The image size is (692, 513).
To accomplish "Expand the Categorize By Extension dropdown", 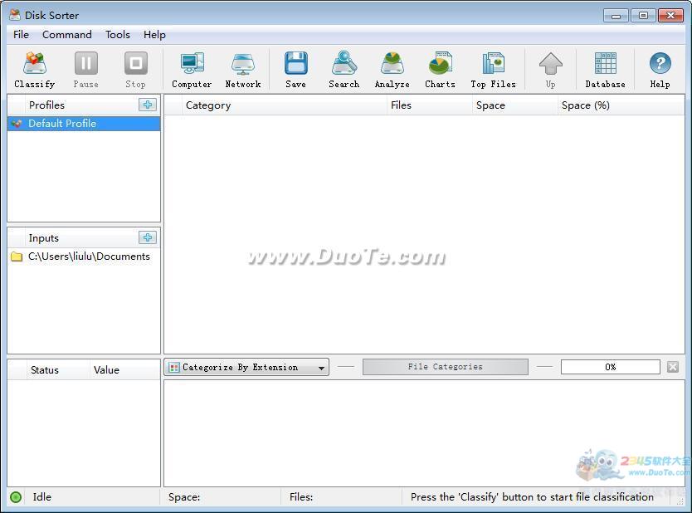I will 246,367.
